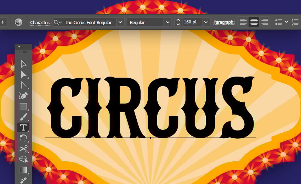The image size is (301, 184).
Task: Click the font style field showing Regular
Action: (x=146, y=22)
